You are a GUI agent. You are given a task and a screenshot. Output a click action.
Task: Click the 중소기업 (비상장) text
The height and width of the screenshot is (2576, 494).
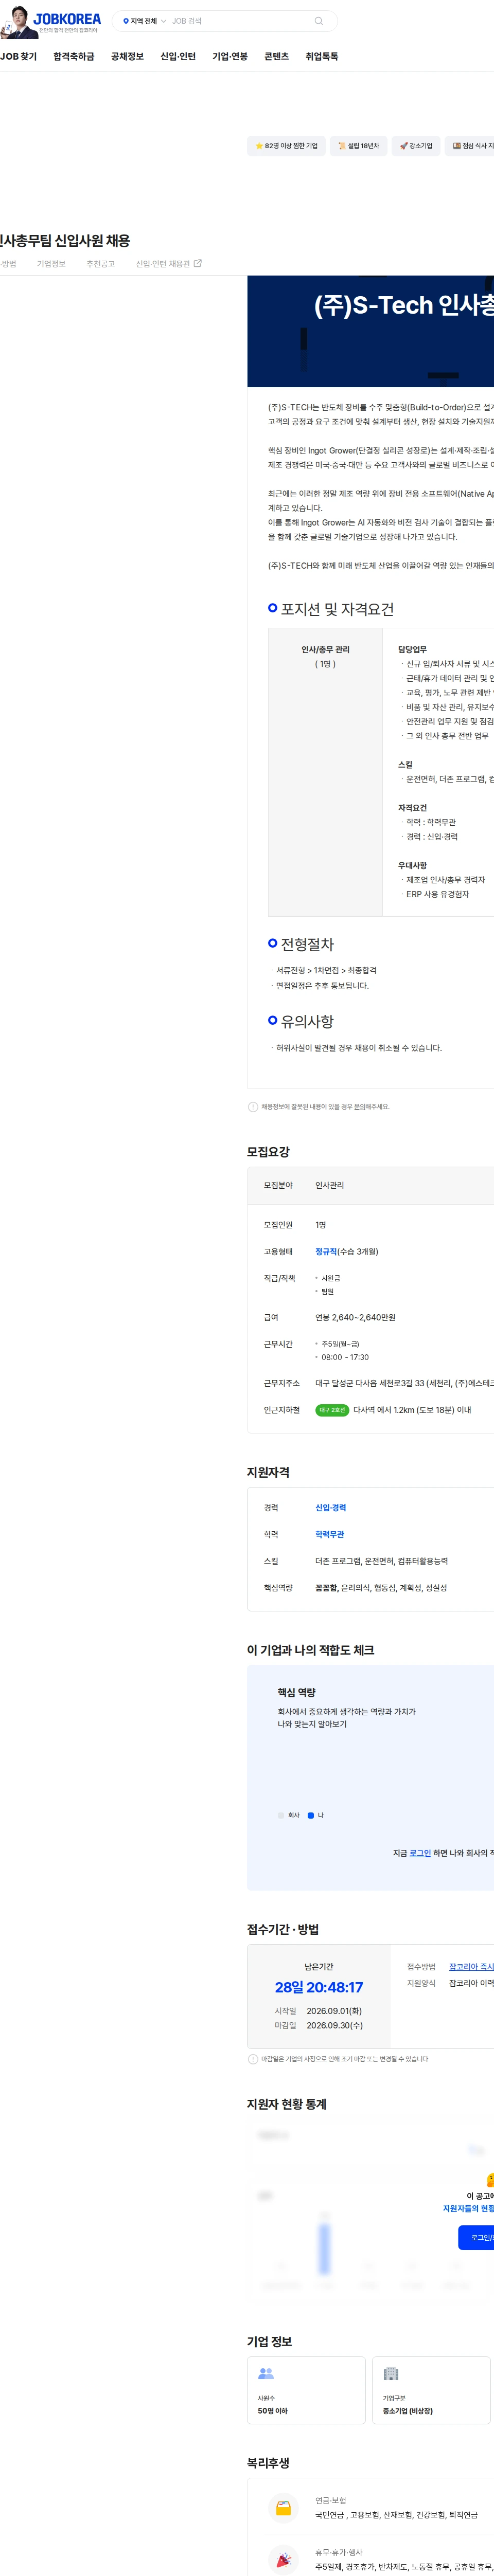point(408,2411)
